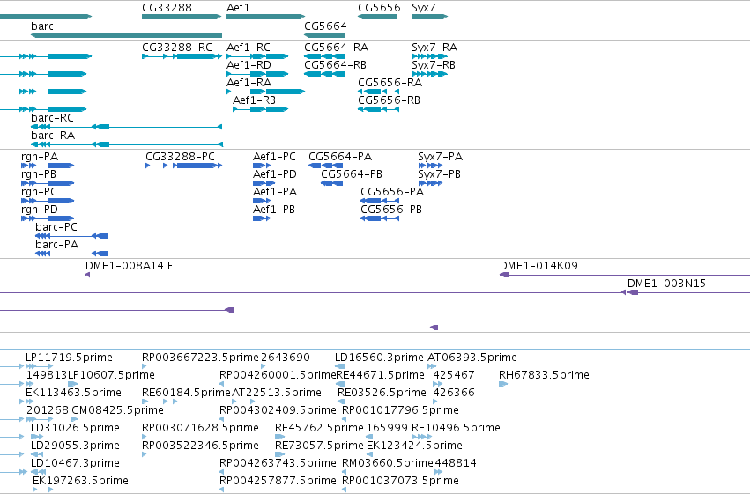Select clone DME1-008A14.F
Viewport: 750px width, 494px height.
coord(130,266)
